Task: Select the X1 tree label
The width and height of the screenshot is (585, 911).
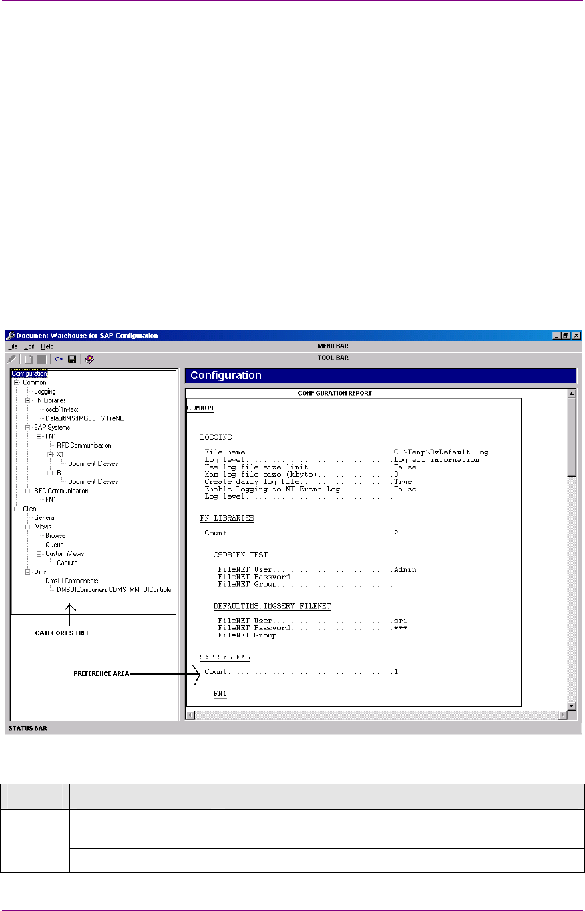Action: point(60,454)
